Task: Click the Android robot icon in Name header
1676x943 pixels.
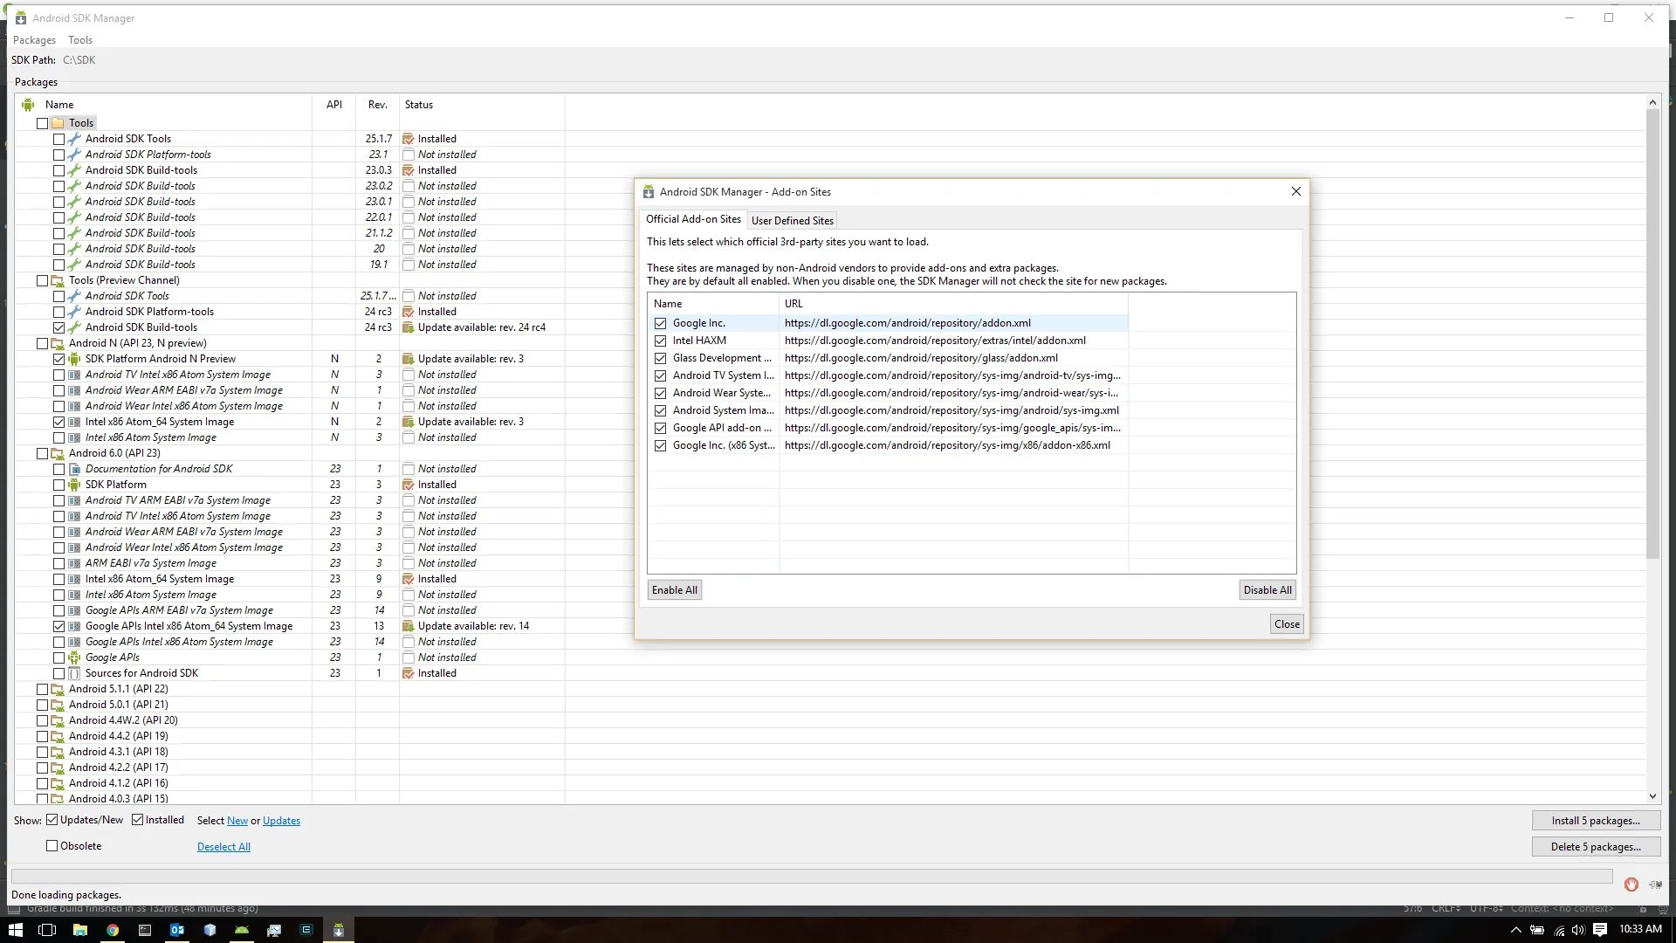Action: pos(28,105)
